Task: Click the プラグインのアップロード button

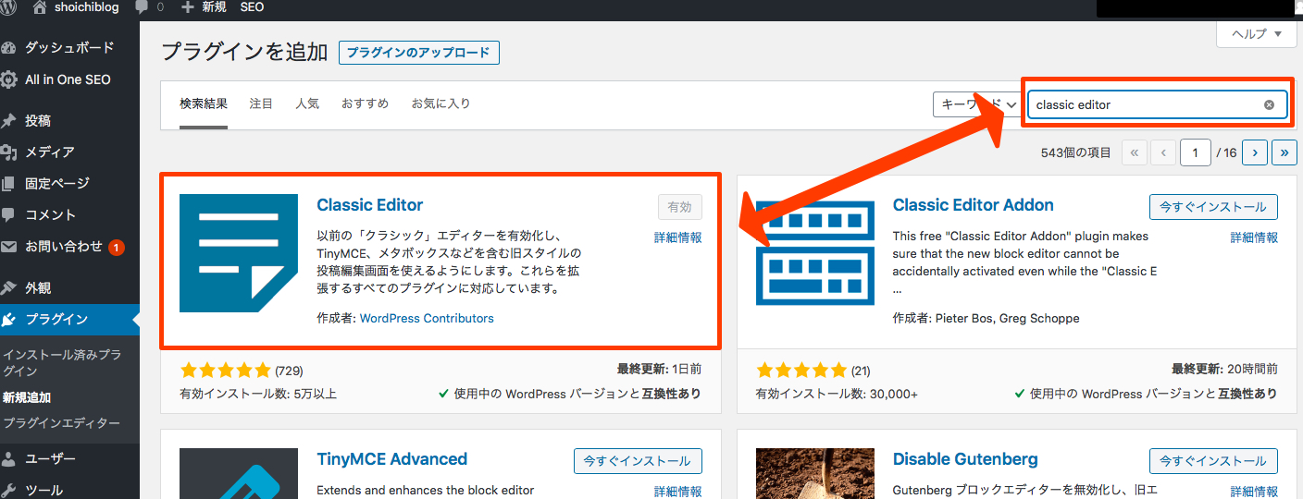Action: pyautogui.click(x=419, y=53)
